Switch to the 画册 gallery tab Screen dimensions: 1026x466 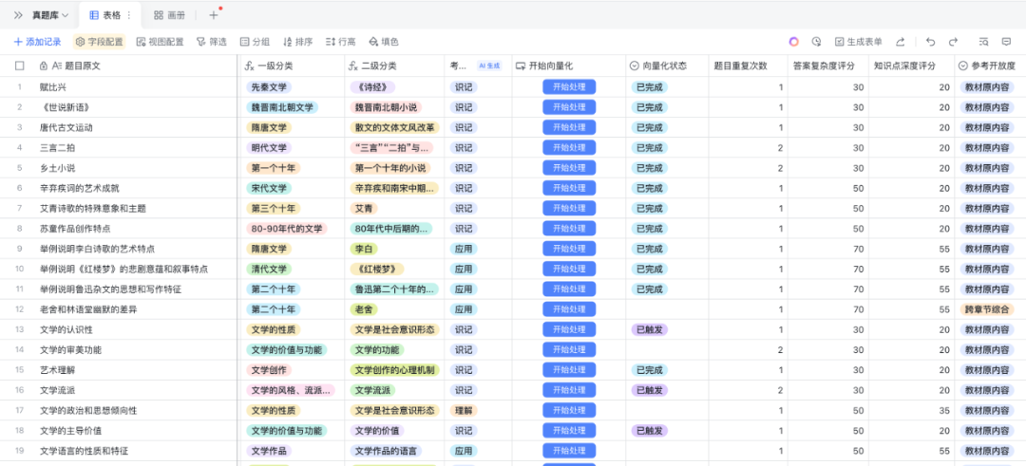coord(169,15)
